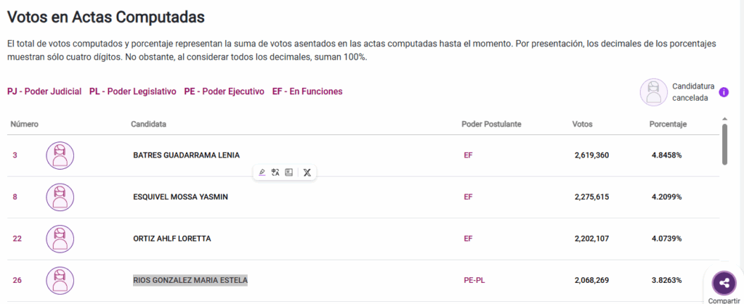Share selection on X from the floating toolbar

307,173
